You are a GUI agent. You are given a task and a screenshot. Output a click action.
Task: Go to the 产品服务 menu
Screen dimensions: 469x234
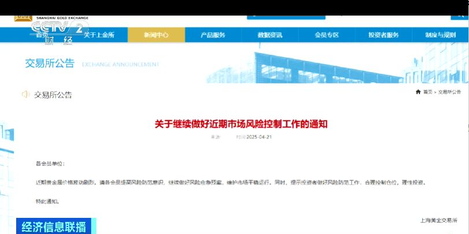pyautogui.click(x=213, y=35)
